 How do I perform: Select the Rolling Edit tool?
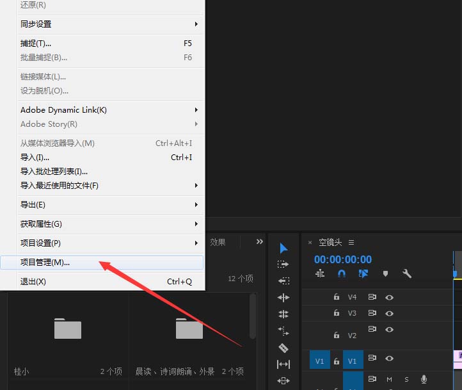point(283,314)
